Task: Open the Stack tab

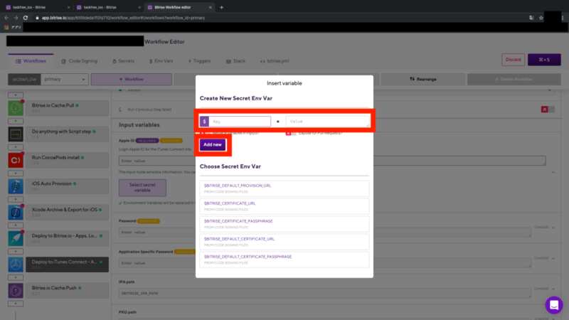Action: pyautogui.click(x=236, y=61)
